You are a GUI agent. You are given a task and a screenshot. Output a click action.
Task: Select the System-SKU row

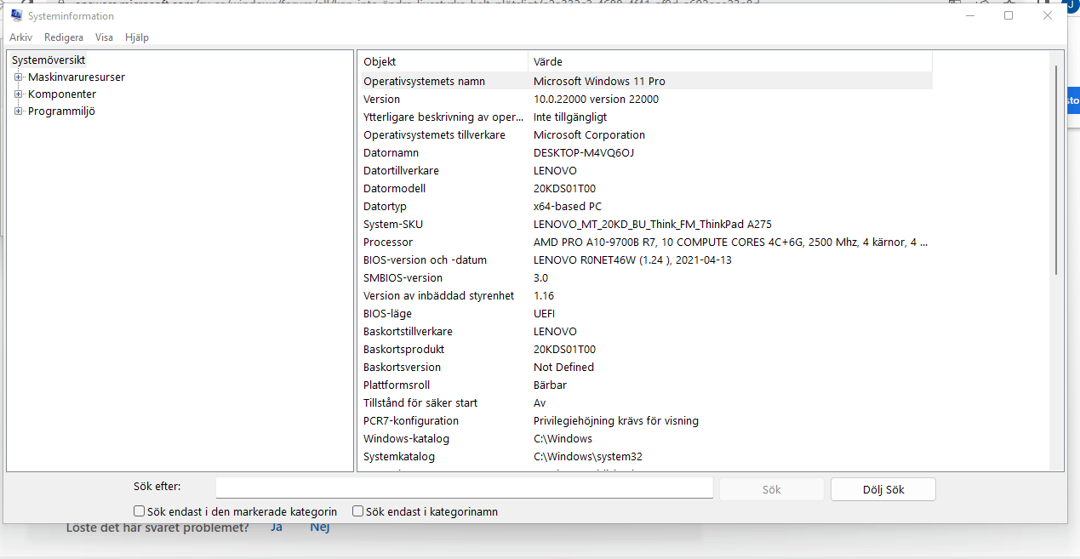pyautogui.click(x=645, y=224)
